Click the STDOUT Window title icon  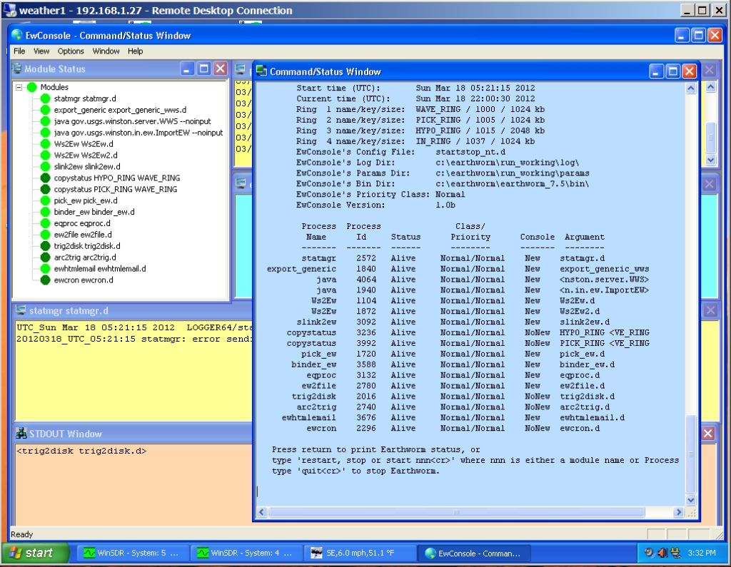tap(20, 434)
